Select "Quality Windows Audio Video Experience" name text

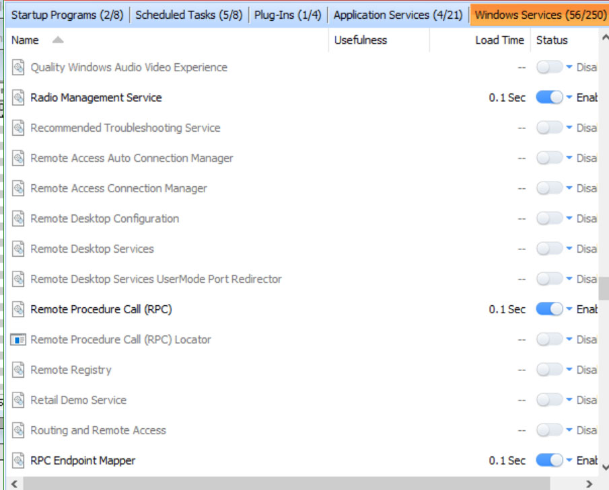(x=129, y=67)
